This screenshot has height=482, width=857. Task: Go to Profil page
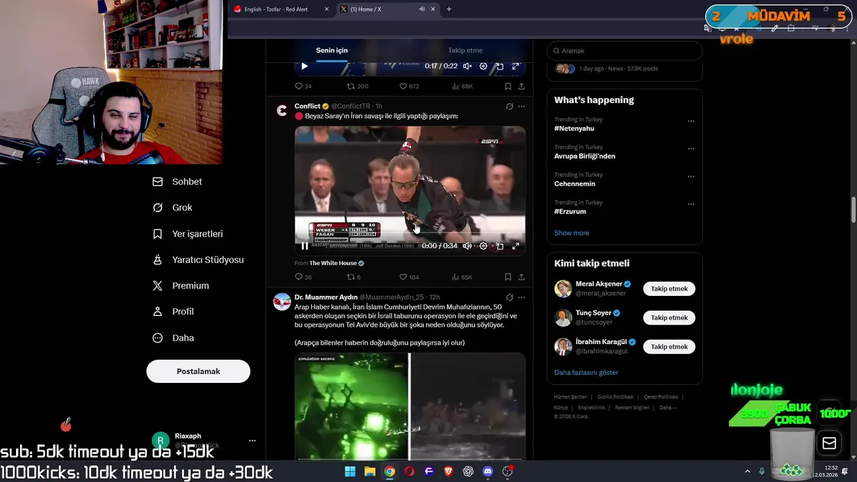(x=173, y=312)
